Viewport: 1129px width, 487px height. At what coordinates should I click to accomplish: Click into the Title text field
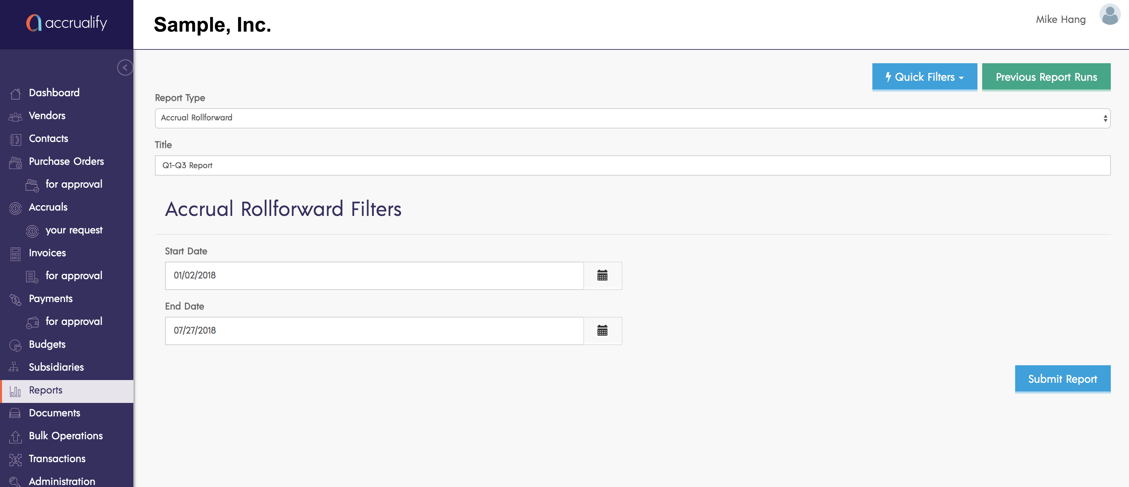(x=632, y=165)
